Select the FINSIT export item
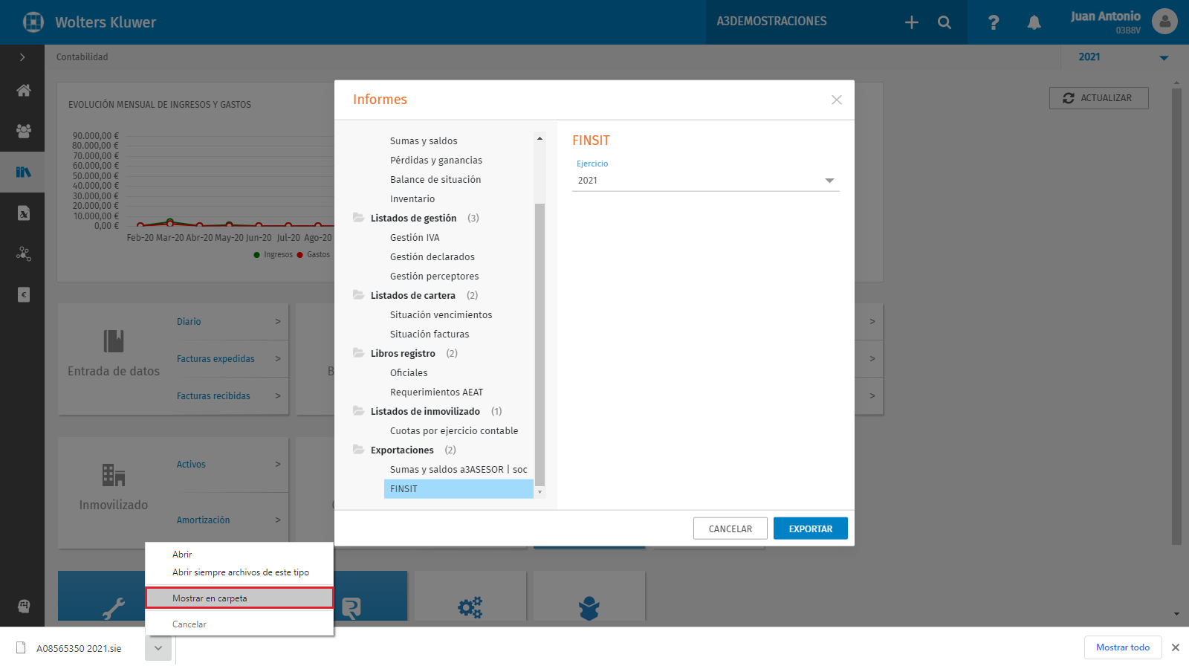The height and width of the screenshot is (669, 1189). point(459,489)
